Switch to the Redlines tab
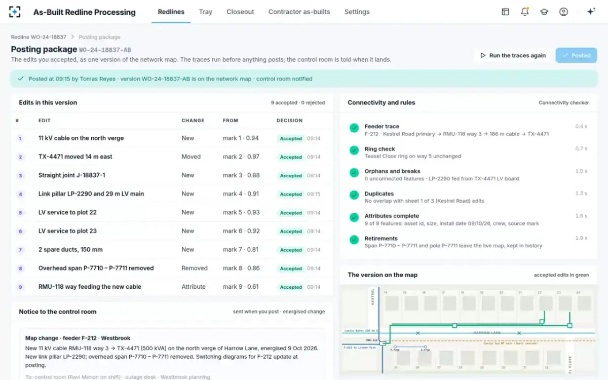Screen dimensions: 608x380 [171, 12]
